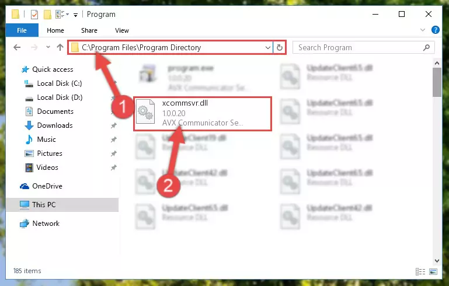Switch to the Share ribbon tab
The width and height of the screenshot is (449, 286).
[89, 30]
